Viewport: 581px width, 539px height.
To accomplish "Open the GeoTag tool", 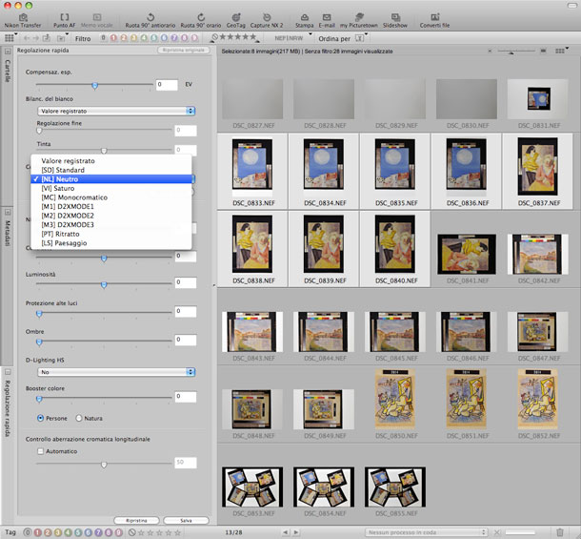I will tap(236, 20).
